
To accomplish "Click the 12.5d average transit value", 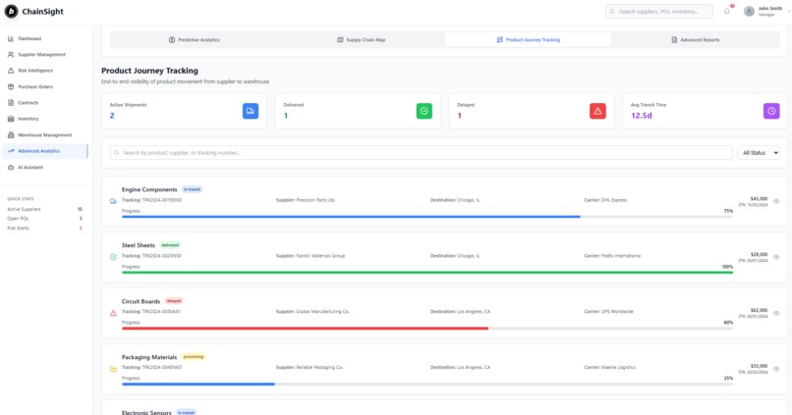I will point(642,116).
